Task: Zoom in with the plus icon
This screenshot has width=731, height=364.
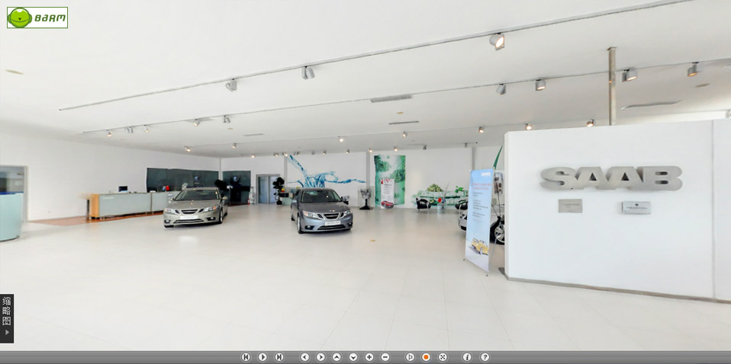Action: click(369, 357)
